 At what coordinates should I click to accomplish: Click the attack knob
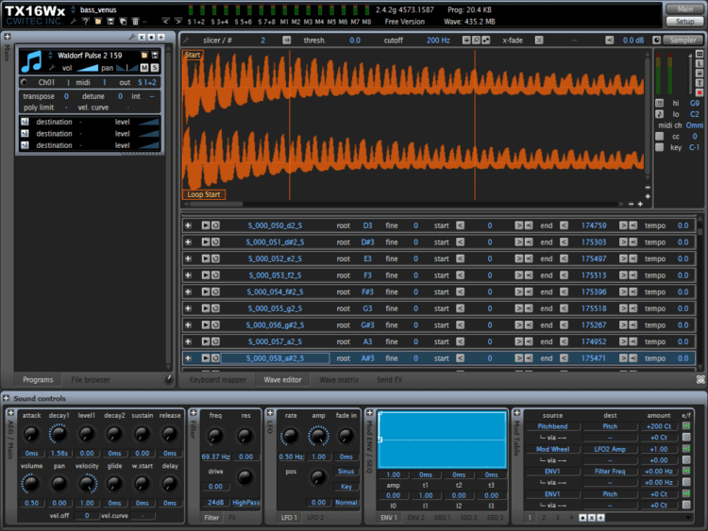tap(31, 435)
